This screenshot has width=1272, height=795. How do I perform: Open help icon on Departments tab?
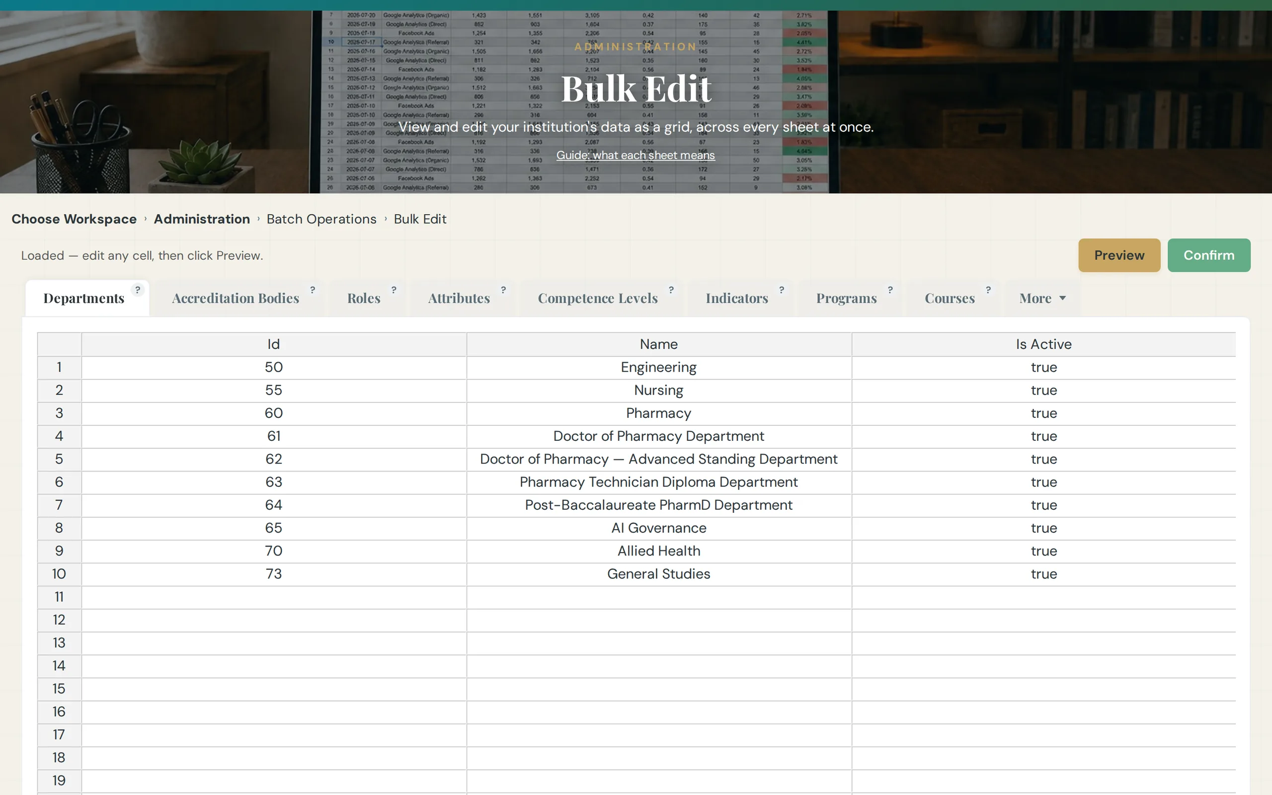click(x=138, y=290)
